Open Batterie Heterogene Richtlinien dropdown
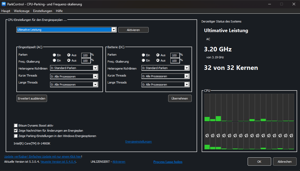This screenshot has height=171, width=300. [x=187, y=68]
